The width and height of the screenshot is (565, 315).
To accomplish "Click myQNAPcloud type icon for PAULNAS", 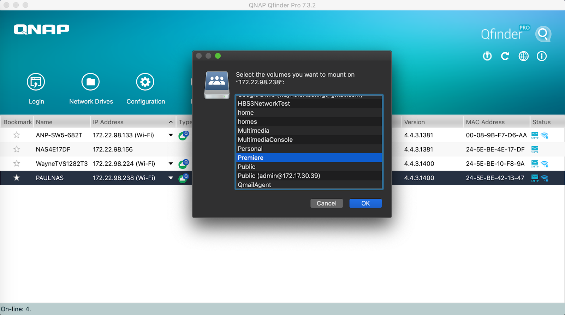I will click(x=184, y=178).
